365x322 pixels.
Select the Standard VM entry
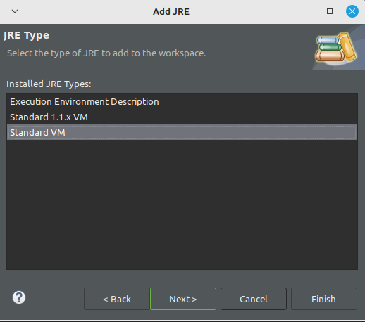tap(182, 132)
